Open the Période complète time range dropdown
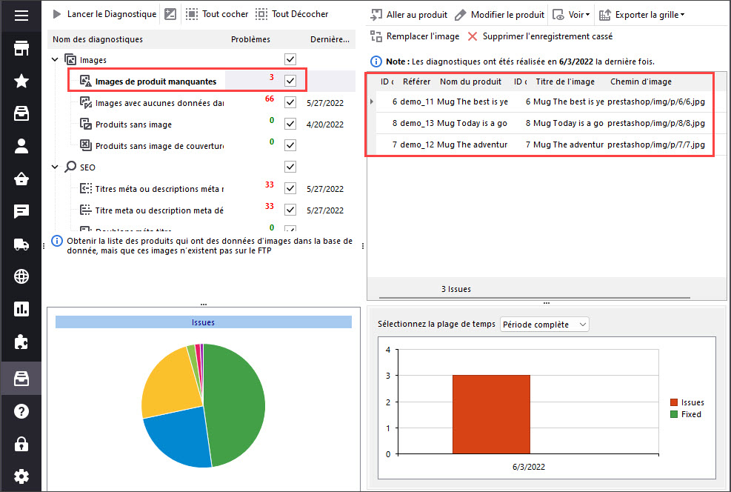Image resolution: width=731 pixels, height=492 pixels. (x=544, y=325)
